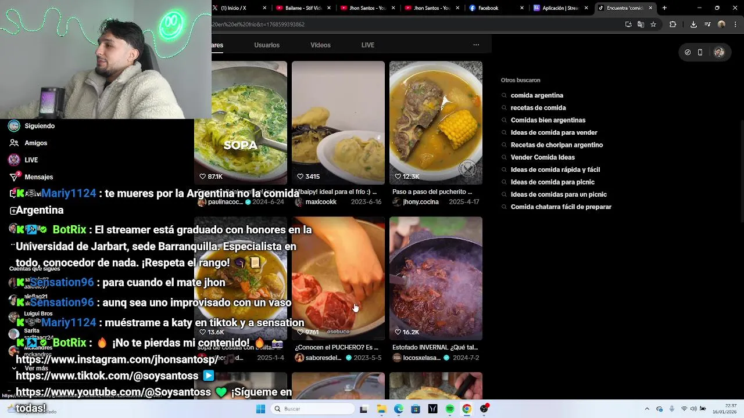Select suggestion Recetas de choripan argentino
The image size is (744, 418).
[x=557, y=145]
